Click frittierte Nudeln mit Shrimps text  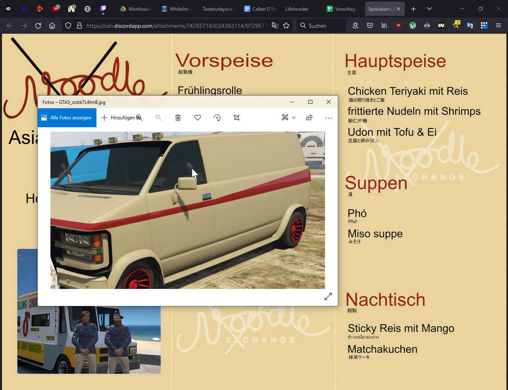[414, 111]
